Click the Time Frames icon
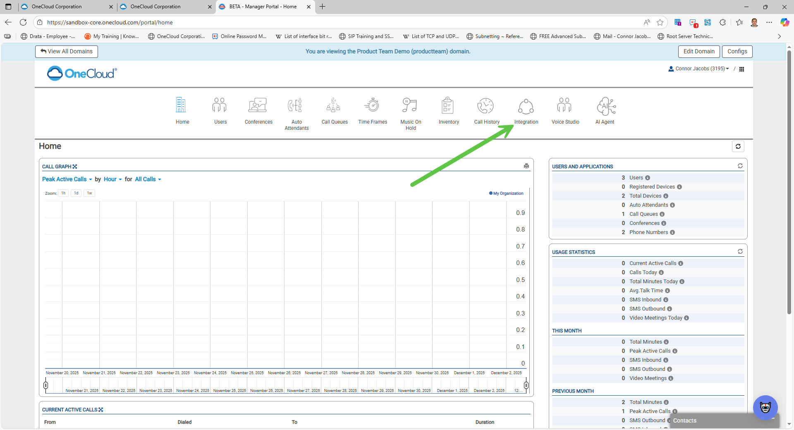Viewport: 794px width, 430px height. [373, 106]
